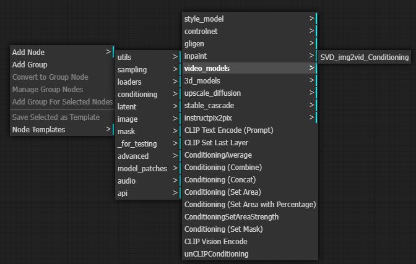Open the _for_testing category

tap(149, 143)
